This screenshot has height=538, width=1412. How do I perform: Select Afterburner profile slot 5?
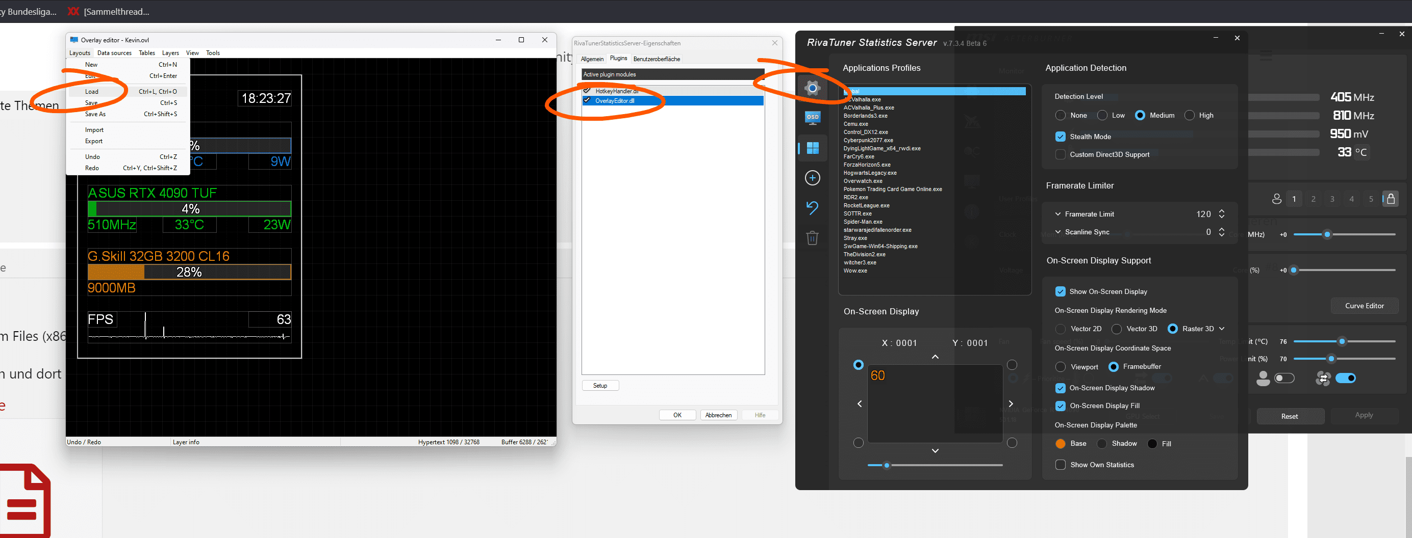click(1371, 199)
